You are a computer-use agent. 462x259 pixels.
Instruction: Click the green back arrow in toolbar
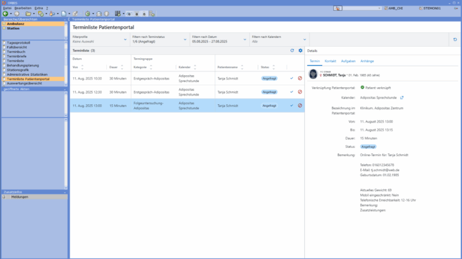coord(6,13)
